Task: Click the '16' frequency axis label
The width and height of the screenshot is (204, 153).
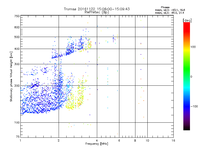Action: (173, 141)
